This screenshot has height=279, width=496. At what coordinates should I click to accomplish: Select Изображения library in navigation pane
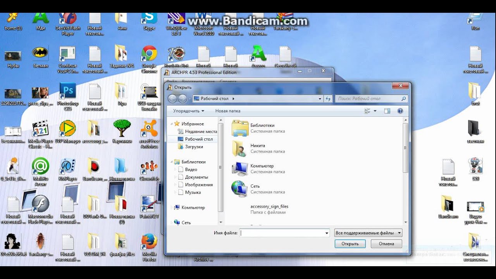(195, 185)
